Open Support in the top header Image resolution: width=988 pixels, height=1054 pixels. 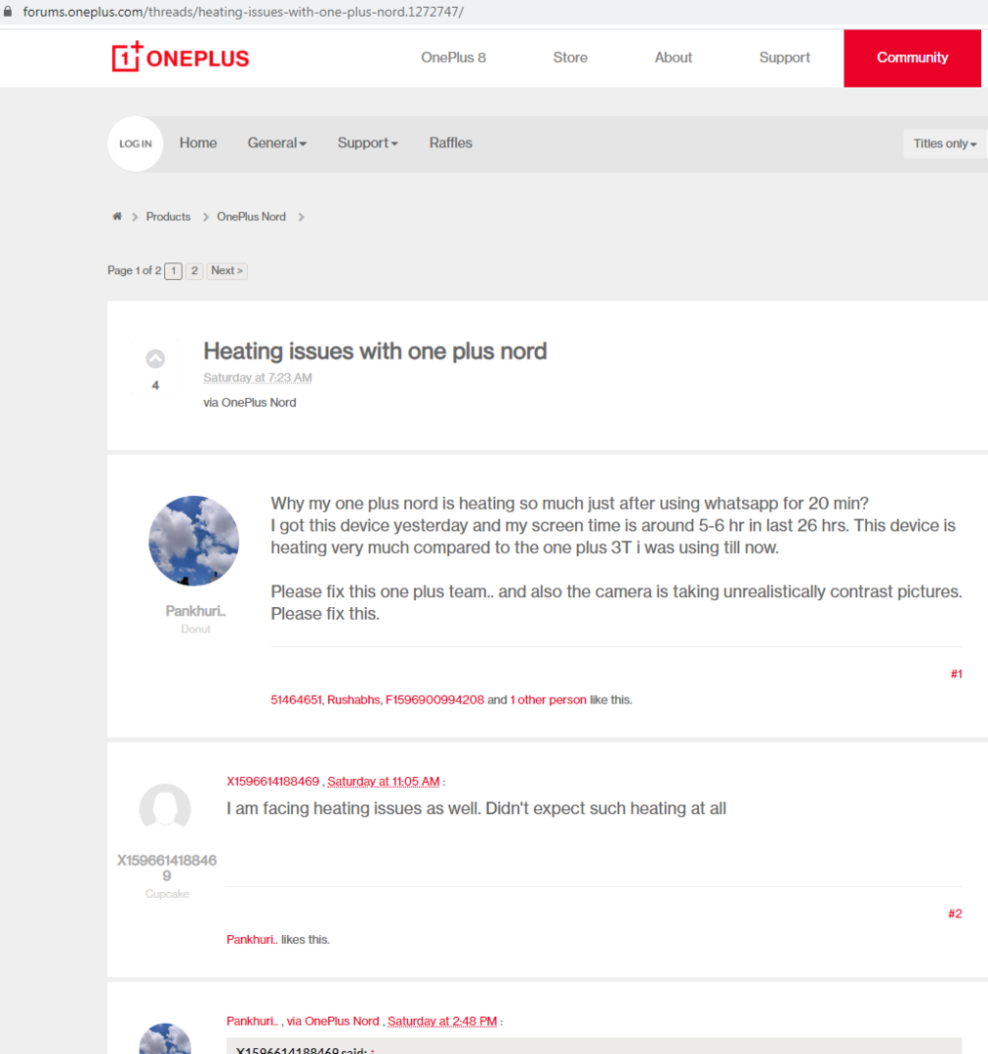784,58
